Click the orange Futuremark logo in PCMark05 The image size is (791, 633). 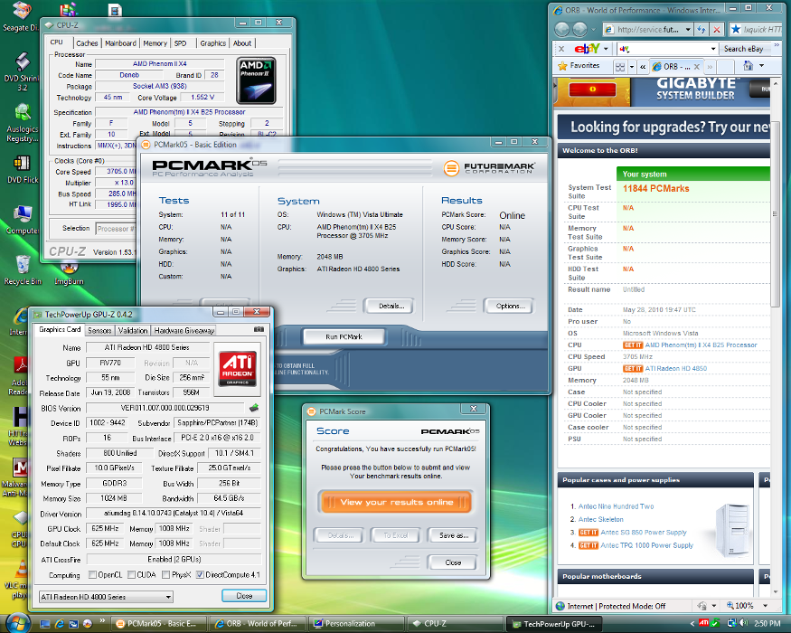[451, 168]
